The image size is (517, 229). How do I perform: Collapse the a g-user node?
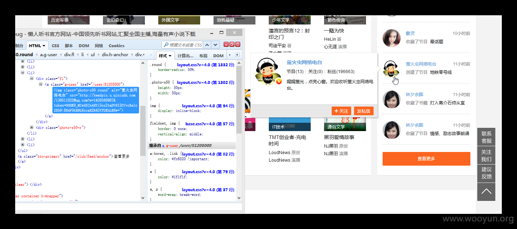click(x=40, y=84)
